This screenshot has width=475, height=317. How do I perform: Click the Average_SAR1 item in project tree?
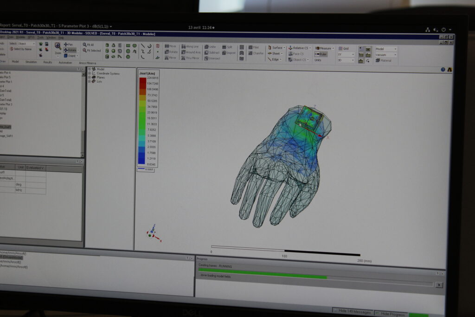click(6, 136)
